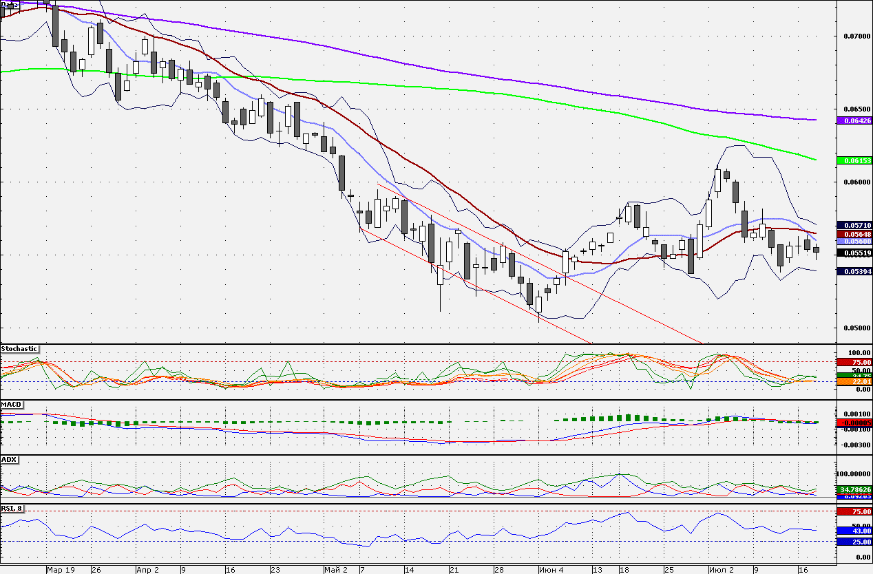Click the red -0.00005 MACD value tag
This screenshot has height=574, width=873.
tap(854, 423)
